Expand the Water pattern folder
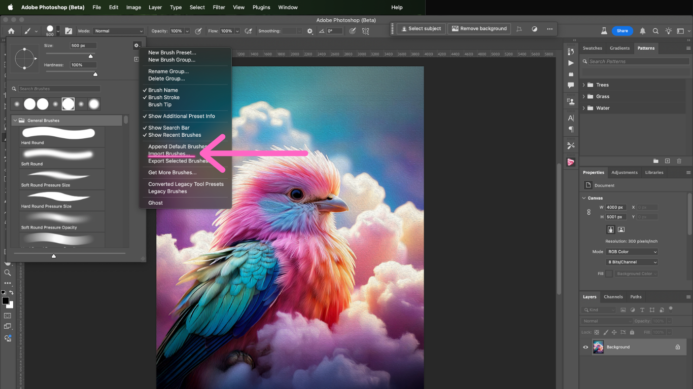Image resolution: width=693 pixels, height=389 pixels. (583, 108)
